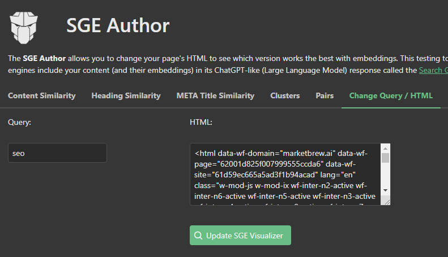Switch to the Heading Similarity tab
The width and height of the screenshot is (448, 257).
tap(126, 95)
